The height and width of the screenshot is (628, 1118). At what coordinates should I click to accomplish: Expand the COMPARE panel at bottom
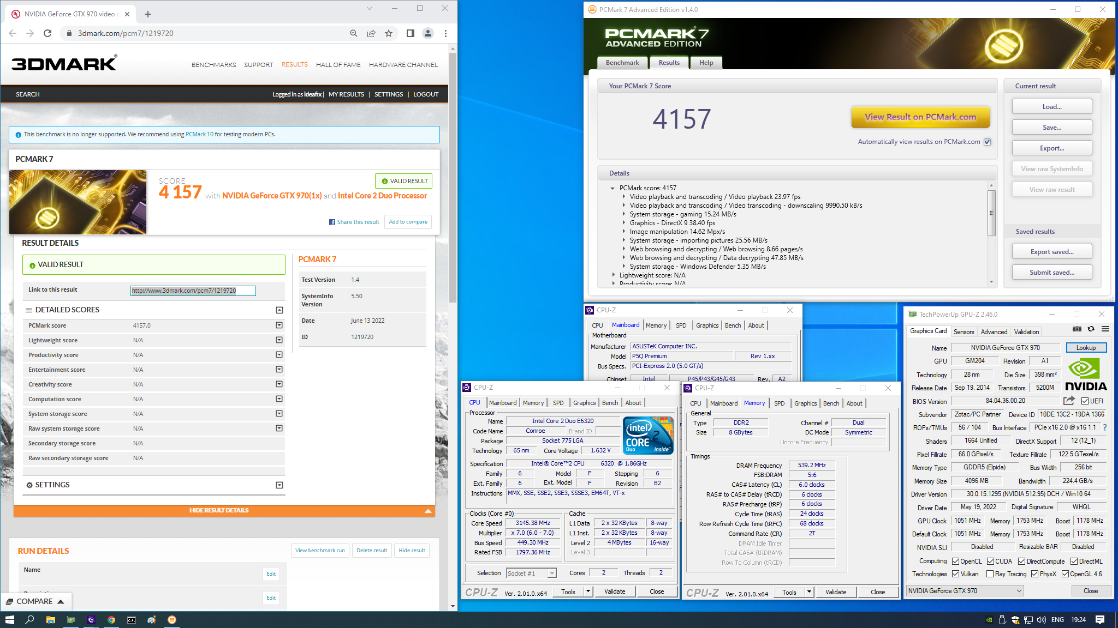click(x=35, y=601)
